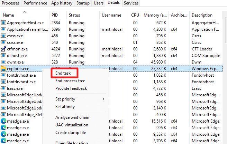Viewport: 227px width, 144px height.
Task: Switch to the Performance tab
Action: point(35,3)
